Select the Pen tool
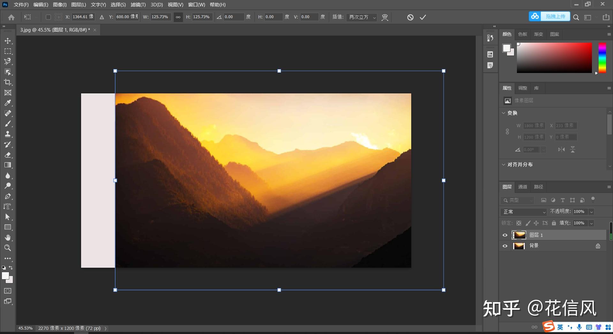 click(x=8, y=196)
